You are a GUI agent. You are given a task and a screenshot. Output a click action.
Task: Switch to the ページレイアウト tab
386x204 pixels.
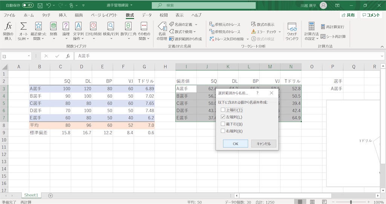(104, 15)
